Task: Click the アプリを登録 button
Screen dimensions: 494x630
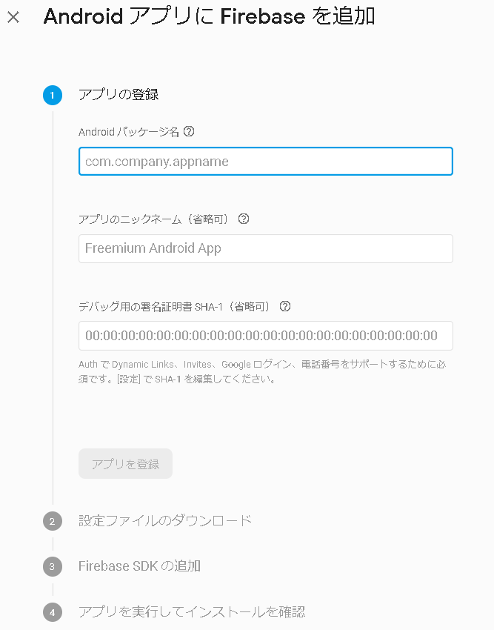Action: coord(125,463)
